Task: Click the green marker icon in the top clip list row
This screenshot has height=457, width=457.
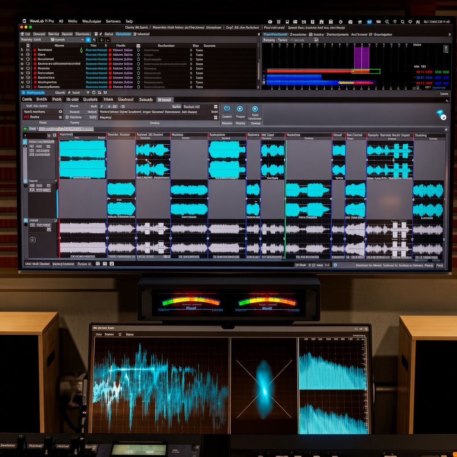Action: [x=81, y=50]
